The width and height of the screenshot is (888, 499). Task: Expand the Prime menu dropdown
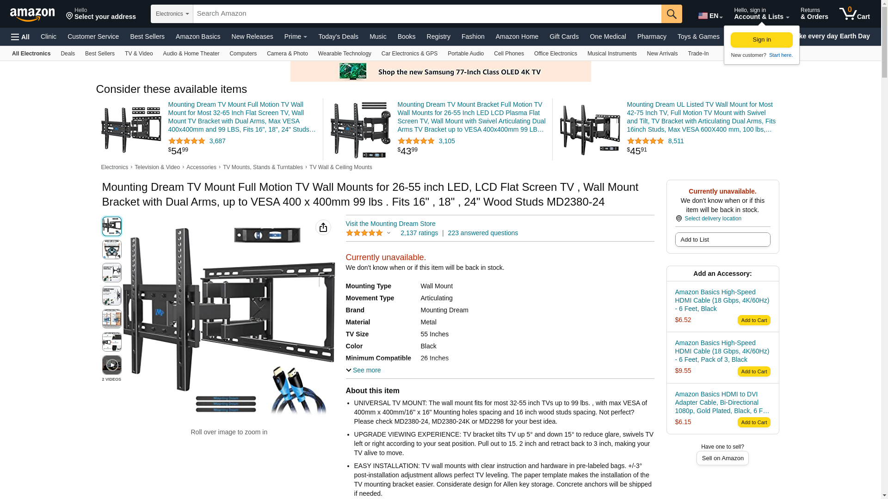(296, 37)
